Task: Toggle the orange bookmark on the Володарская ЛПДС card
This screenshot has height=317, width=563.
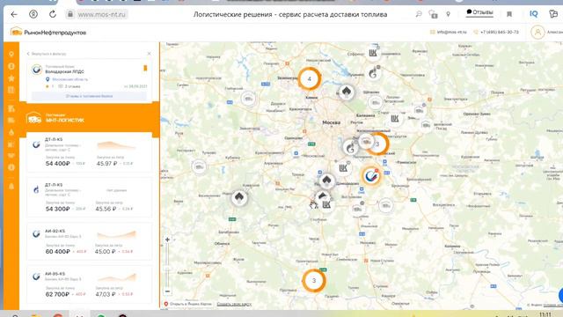Action: click(x=145, y=68)
